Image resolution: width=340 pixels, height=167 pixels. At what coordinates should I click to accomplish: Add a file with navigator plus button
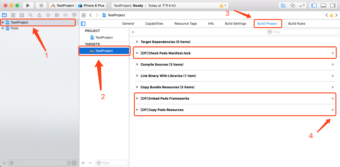[4, 163]
